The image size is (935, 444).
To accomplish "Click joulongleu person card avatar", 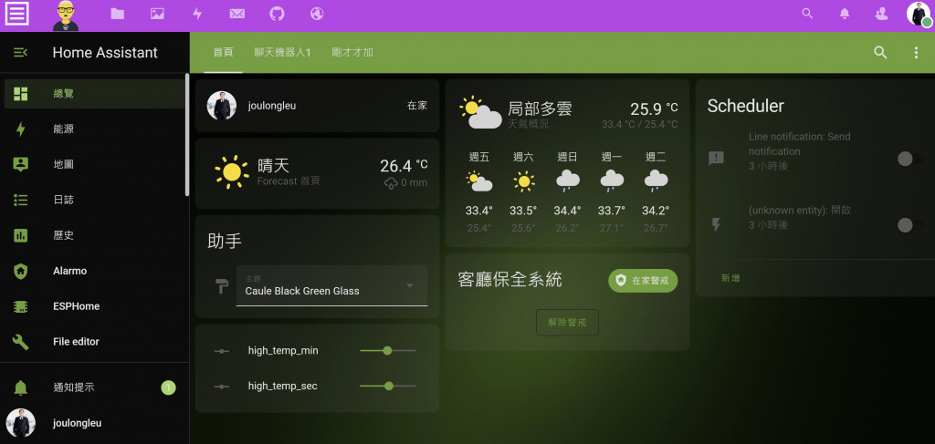I will [221, 106].
